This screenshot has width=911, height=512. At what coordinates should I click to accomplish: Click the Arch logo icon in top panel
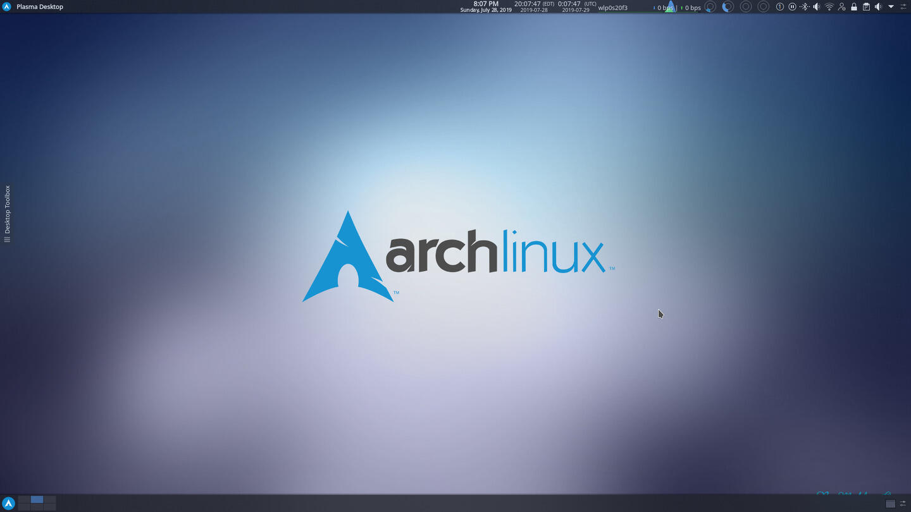7,7
